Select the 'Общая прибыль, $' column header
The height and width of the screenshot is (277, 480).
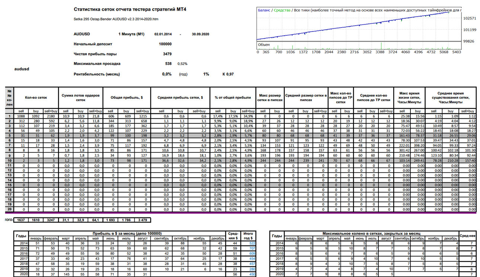[x=127, y=97]
